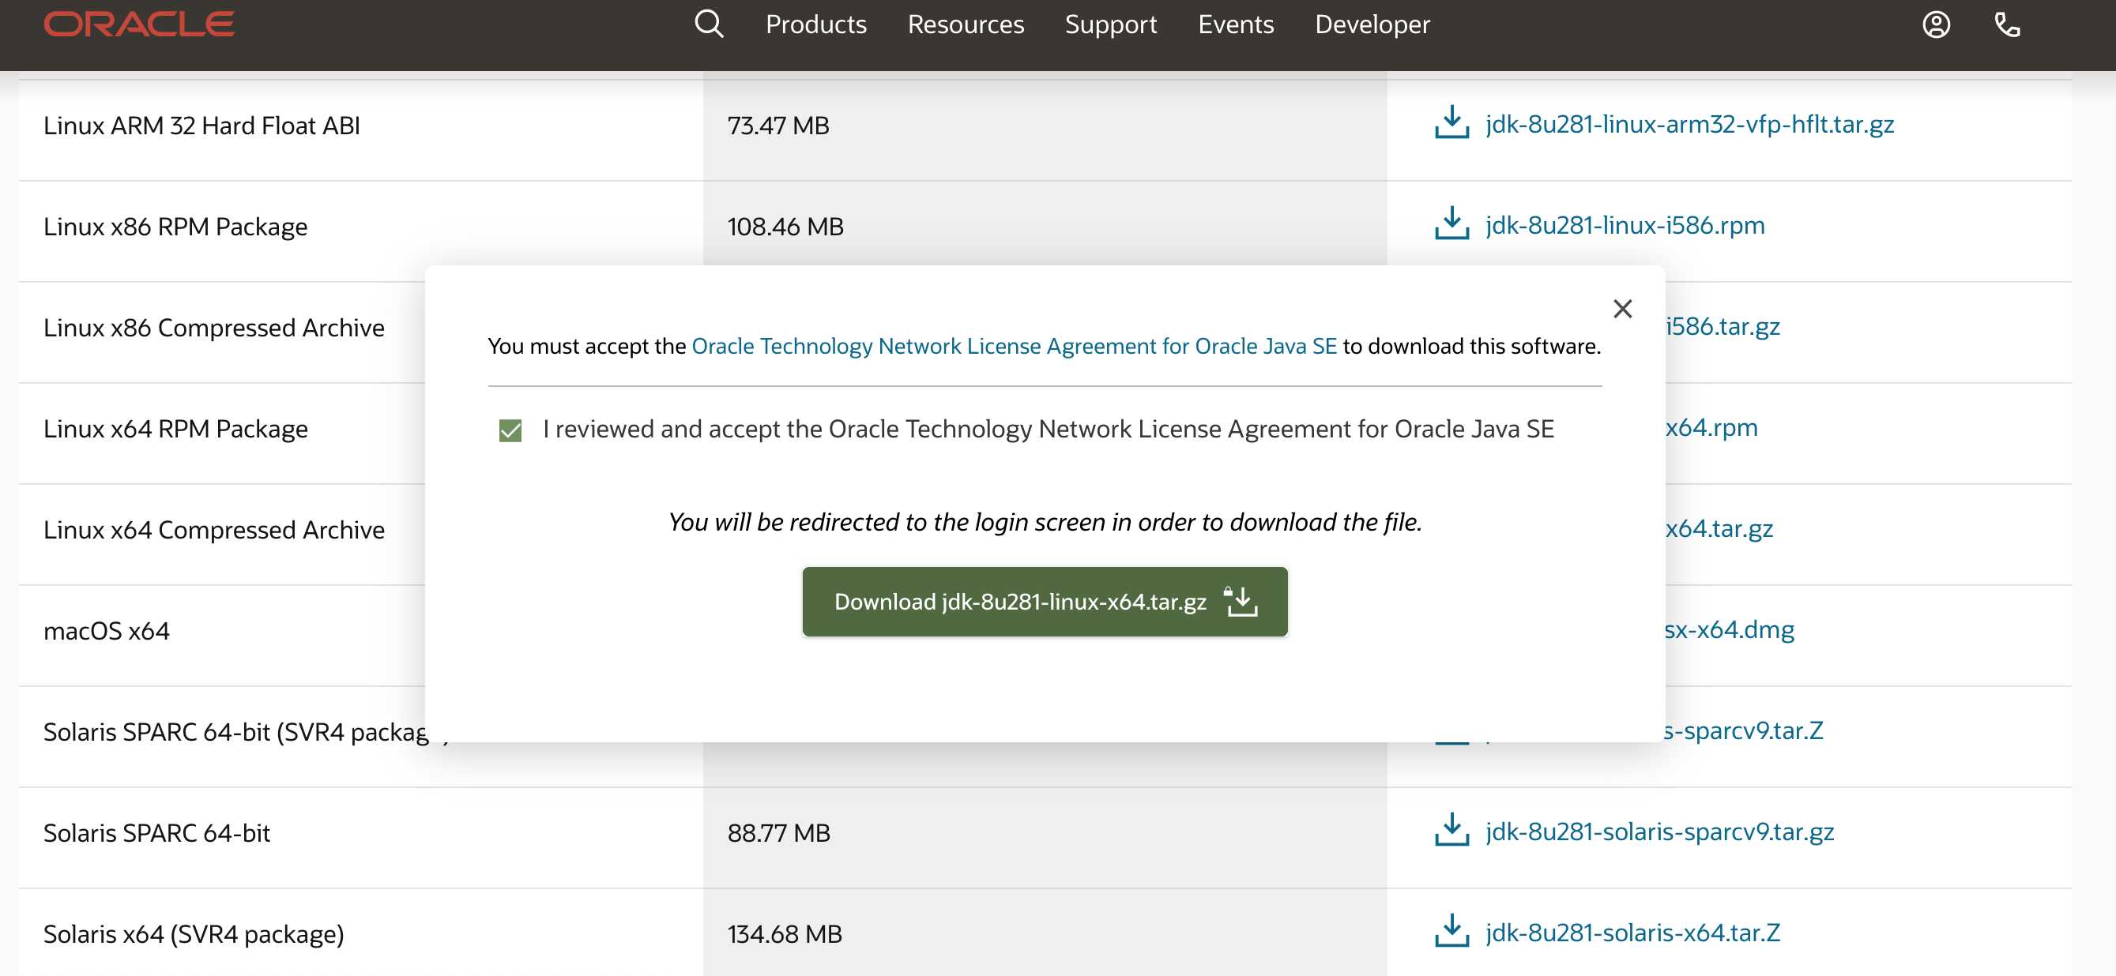The height and width of the screenshot is (976, 2116).
Task: Click the partially hidden x64.rpm link
Action: click(x=1712, y=427)
